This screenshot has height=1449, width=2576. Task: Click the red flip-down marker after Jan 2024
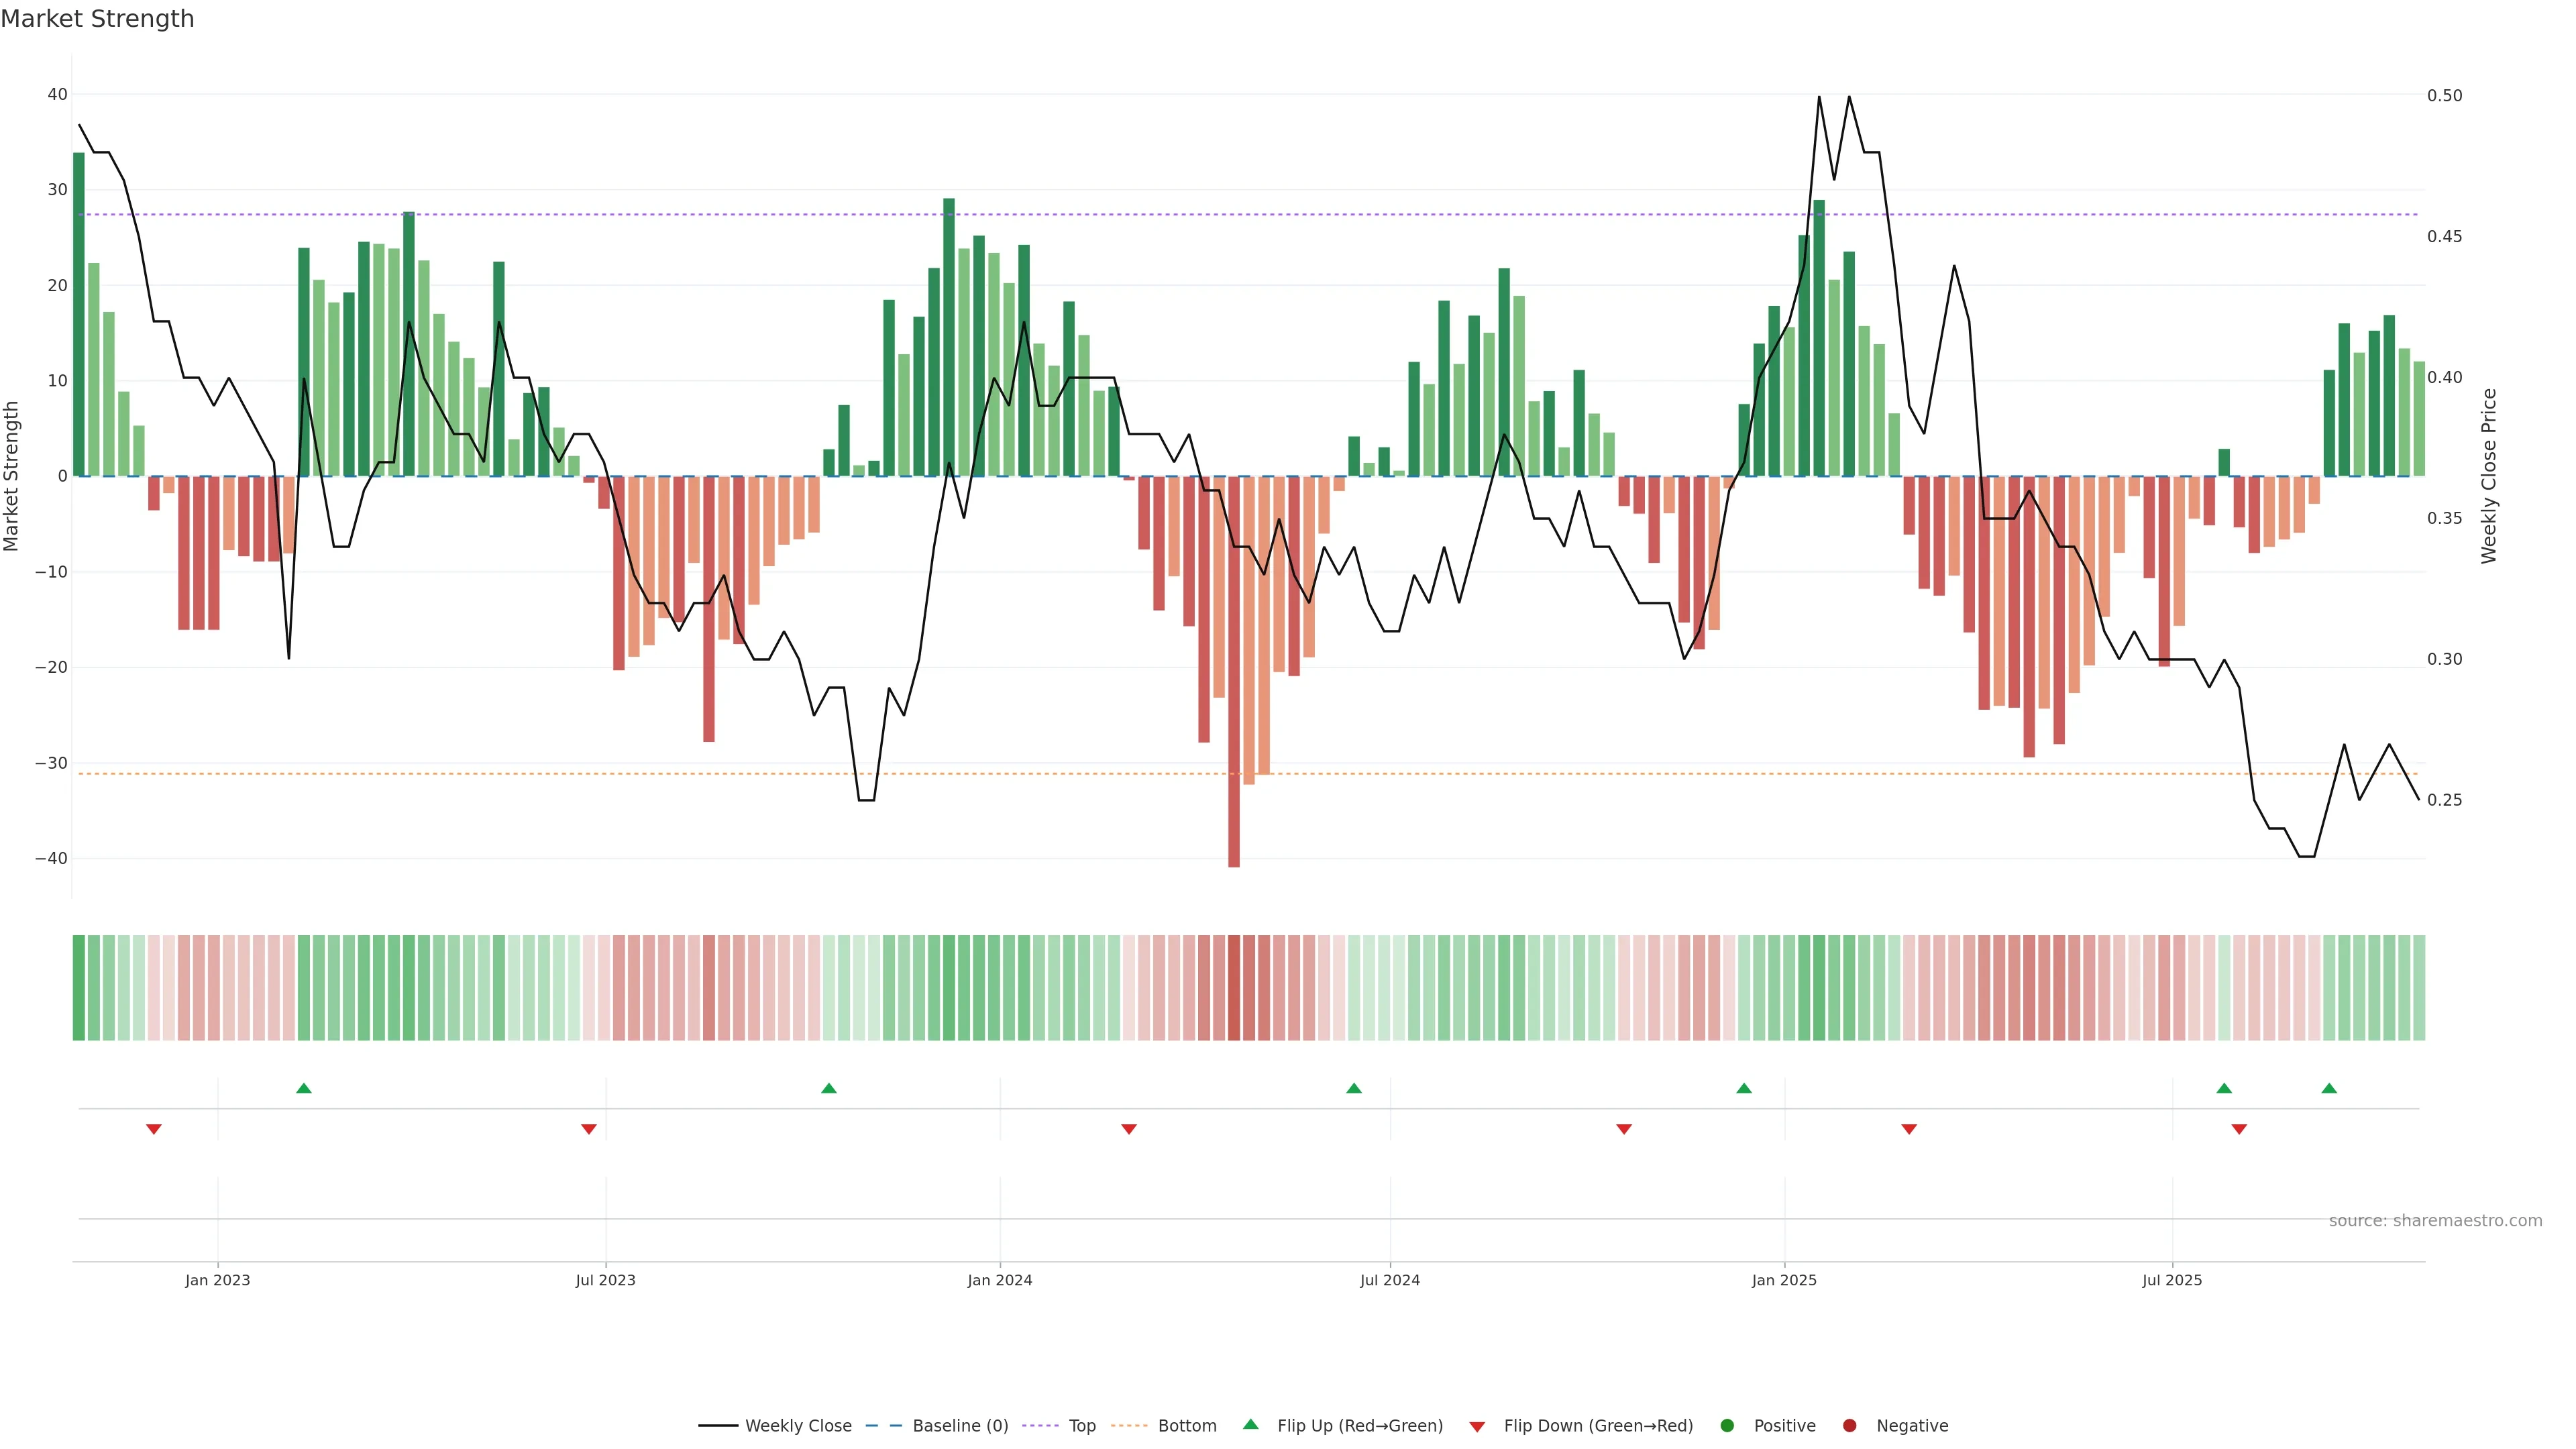1129,1129
